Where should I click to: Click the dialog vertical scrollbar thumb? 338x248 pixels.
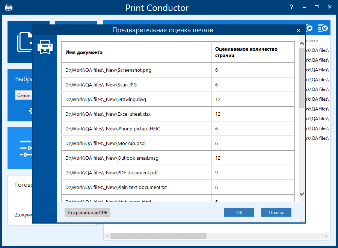click(302, 78)
